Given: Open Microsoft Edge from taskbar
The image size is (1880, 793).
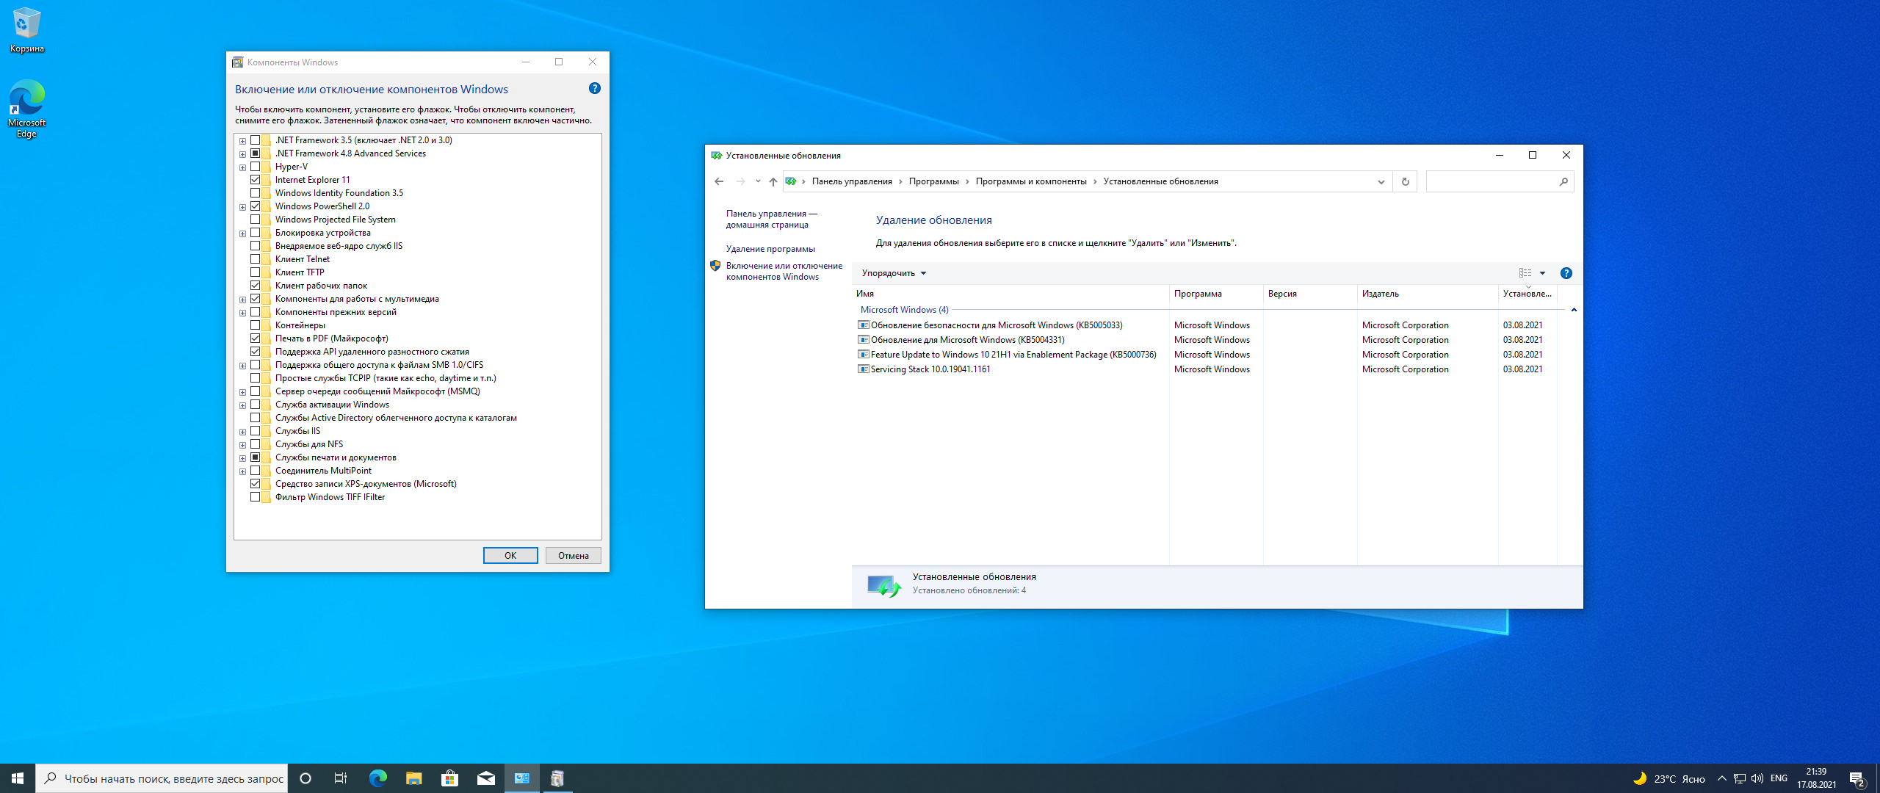Looking at the screenshot, I should pos(377,778).
